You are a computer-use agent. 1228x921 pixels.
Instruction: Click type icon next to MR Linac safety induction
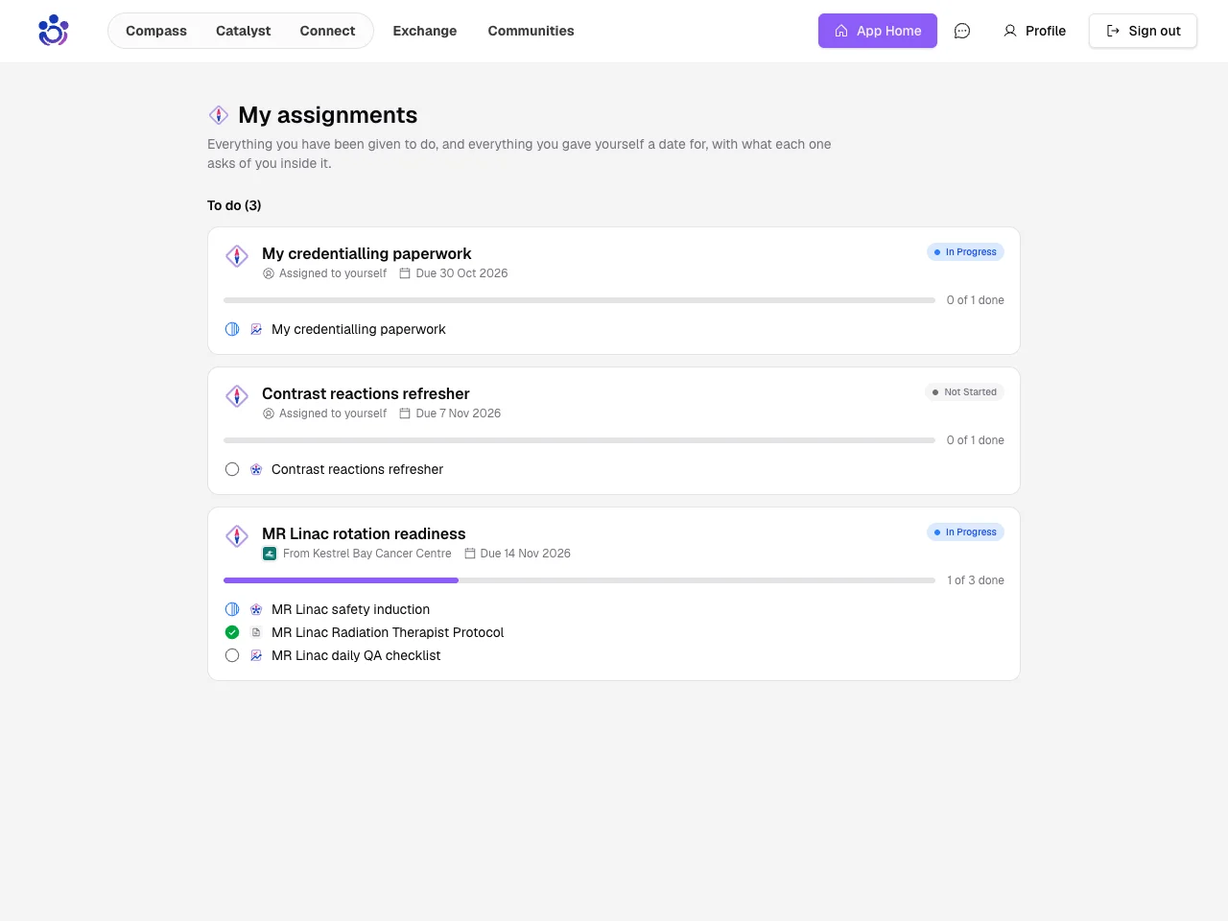pos(256,609)
